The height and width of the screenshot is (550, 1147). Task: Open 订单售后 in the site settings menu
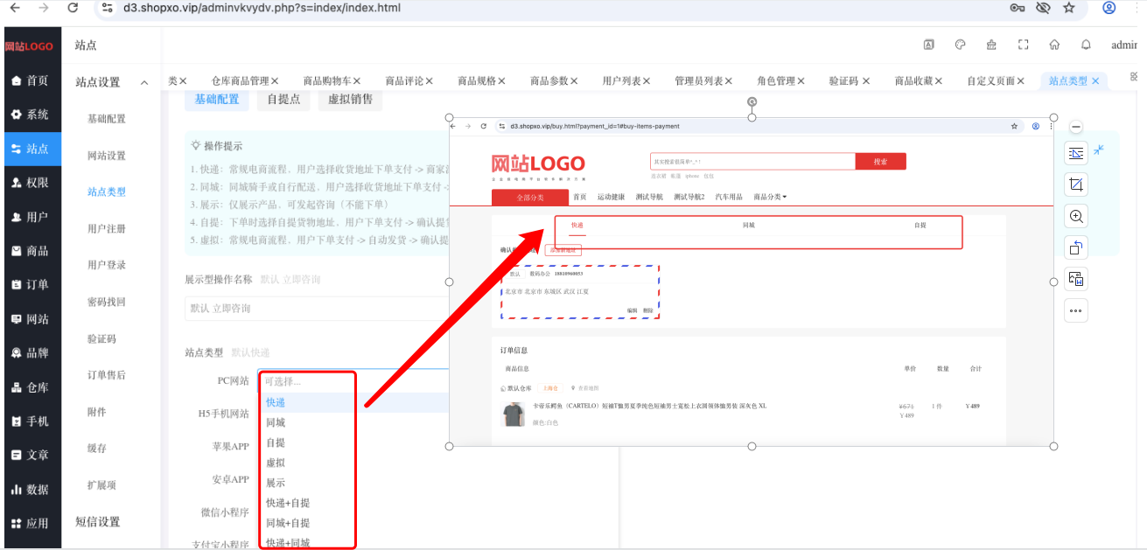[x=107, y=375]
